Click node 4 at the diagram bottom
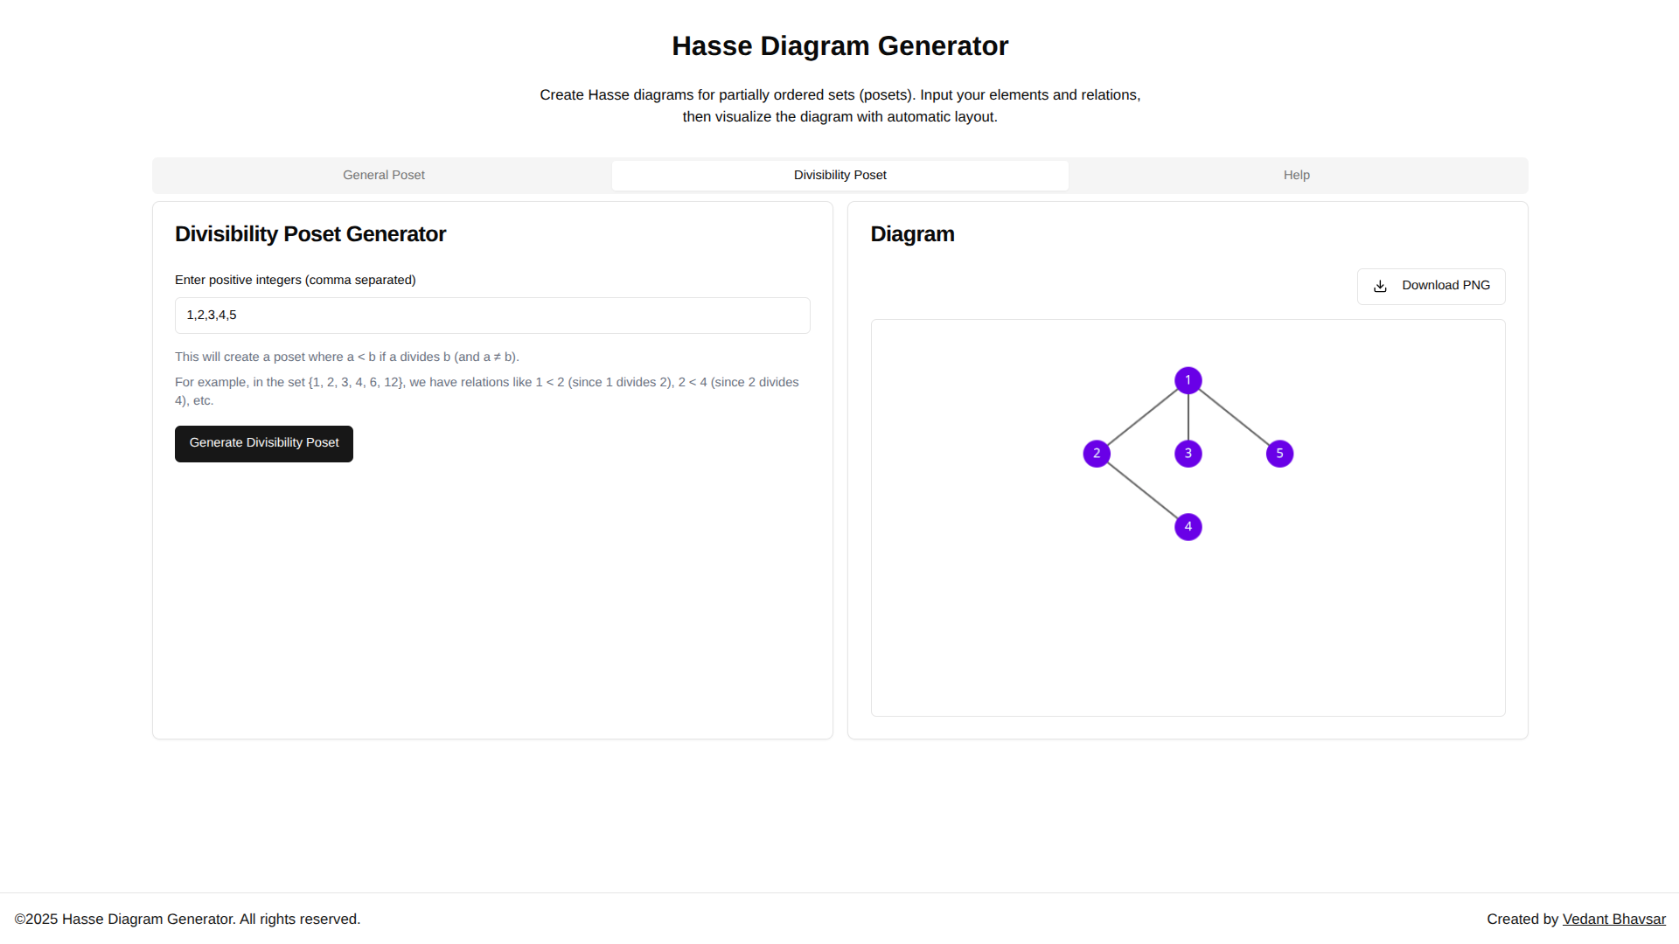 (x=1188, y=527)
